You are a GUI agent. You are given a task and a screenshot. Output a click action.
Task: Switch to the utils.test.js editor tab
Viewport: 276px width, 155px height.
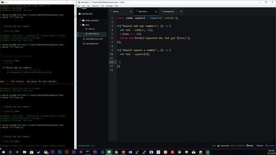pos(146,12)
